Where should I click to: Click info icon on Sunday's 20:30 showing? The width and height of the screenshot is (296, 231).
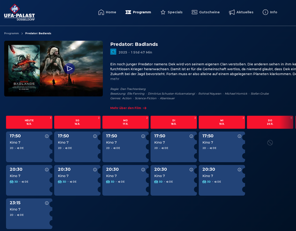[x=95, y=170]
